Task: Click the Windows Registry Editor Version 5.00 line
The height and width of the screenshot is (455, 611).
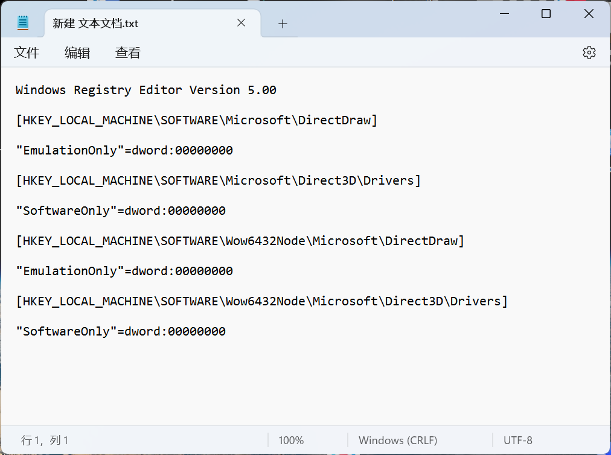Action: [x=146, y=90]
